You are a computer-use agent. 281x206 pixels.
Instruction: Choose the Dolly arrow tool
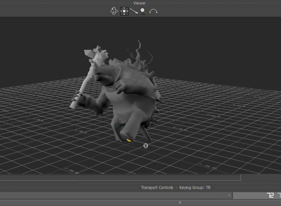pyautogui.click(x=134, y=11)
